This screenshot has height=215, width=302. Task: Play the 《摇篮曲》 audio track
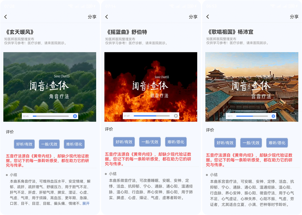[176, 116]
